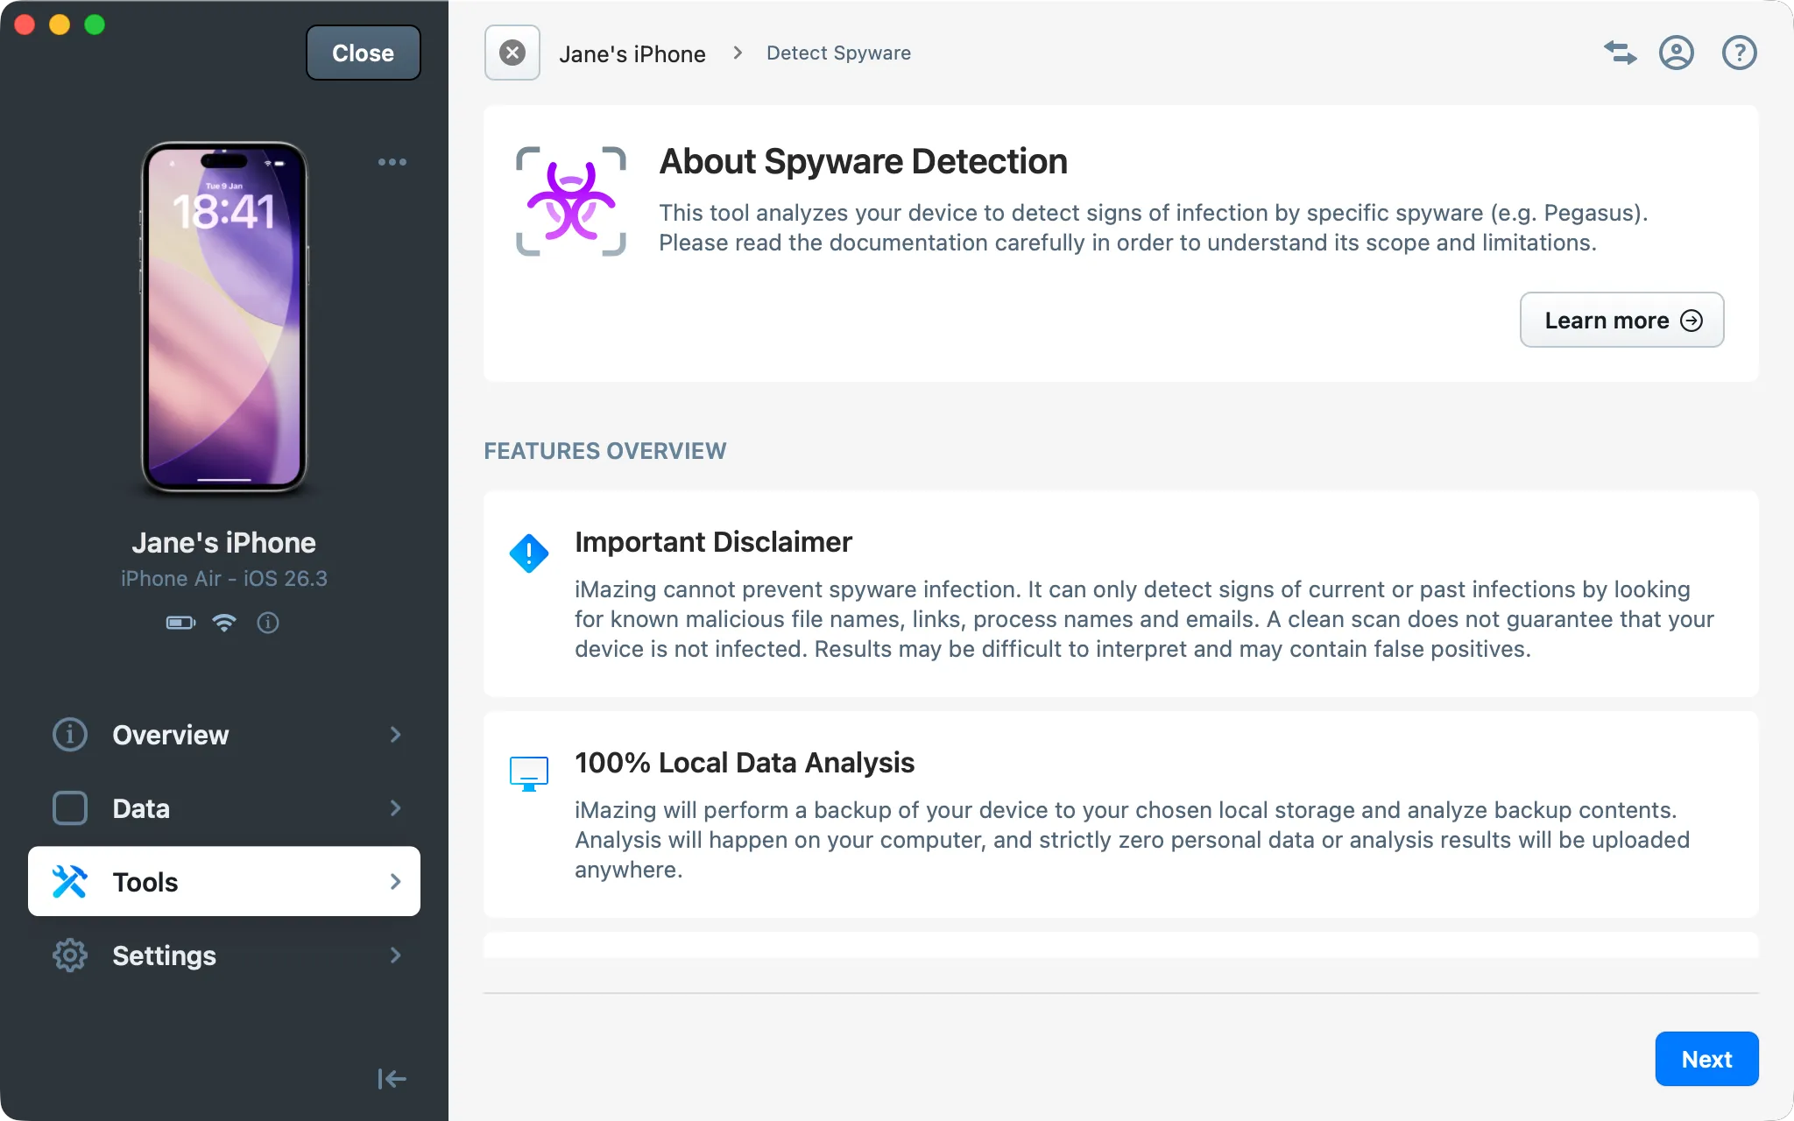Expand the Overview section chevron
Image resolution: width=1794 pixels, height=1121 pixels.
[x=395, y=735]
